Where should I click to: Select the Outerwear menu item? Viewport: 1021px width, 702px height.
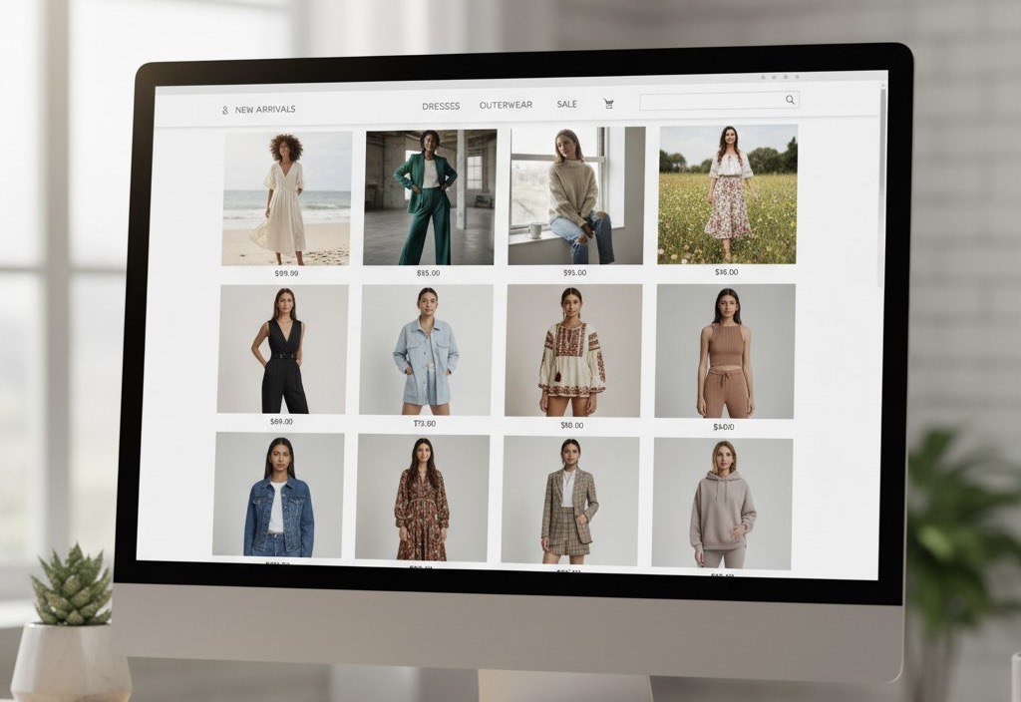(x=506, y=105)
